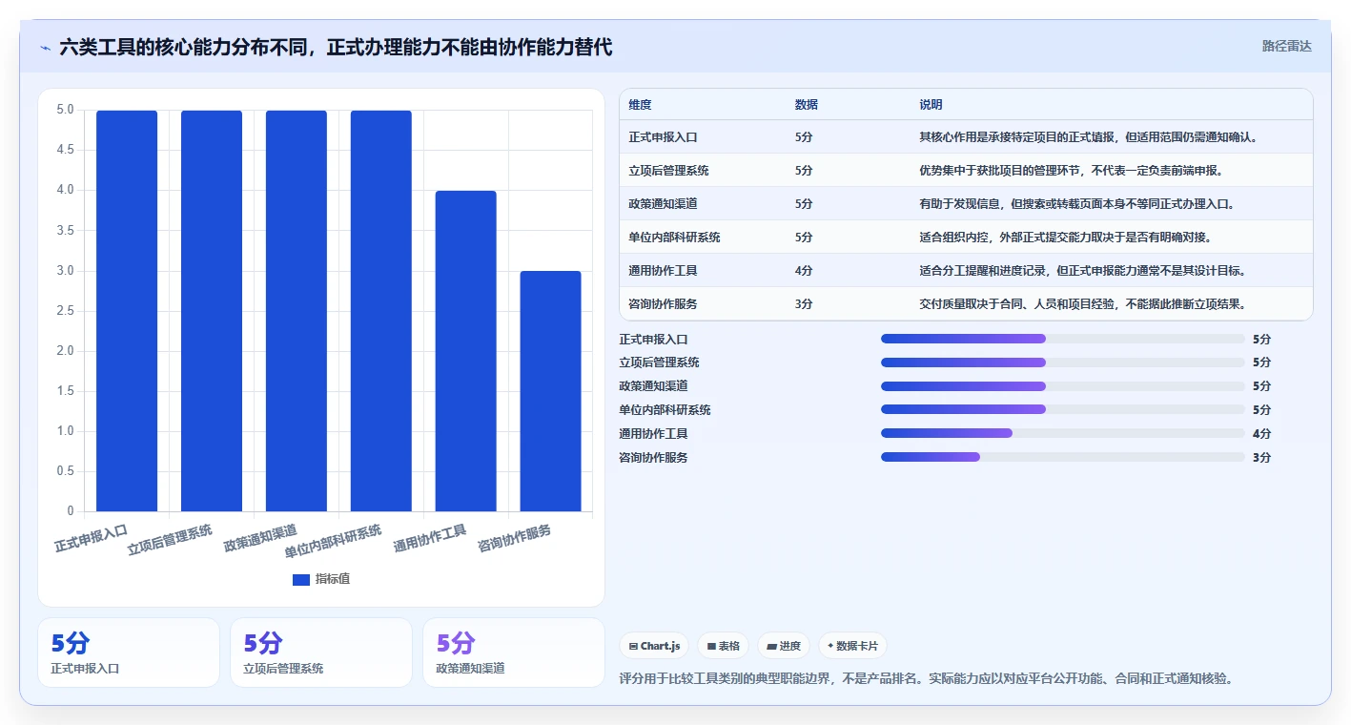The height and width of the screenshot is (725, 1351).
Task: Click the 说明 table column header
Action: (931, 105)
